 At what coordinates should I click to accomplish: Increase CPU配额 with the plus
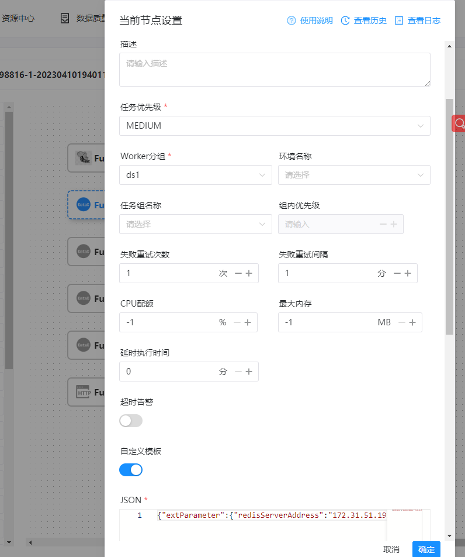click(x=248, y=322)
